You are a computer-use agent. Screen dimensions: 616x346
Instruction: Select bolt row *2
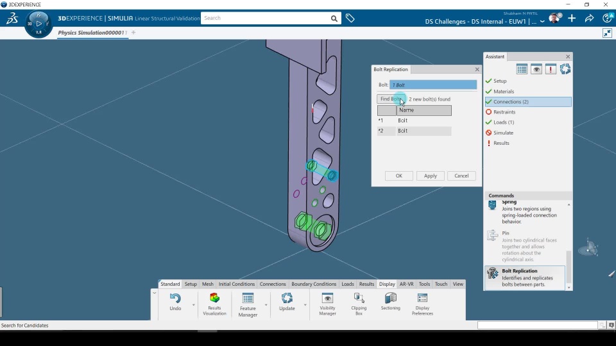[414, 131]
